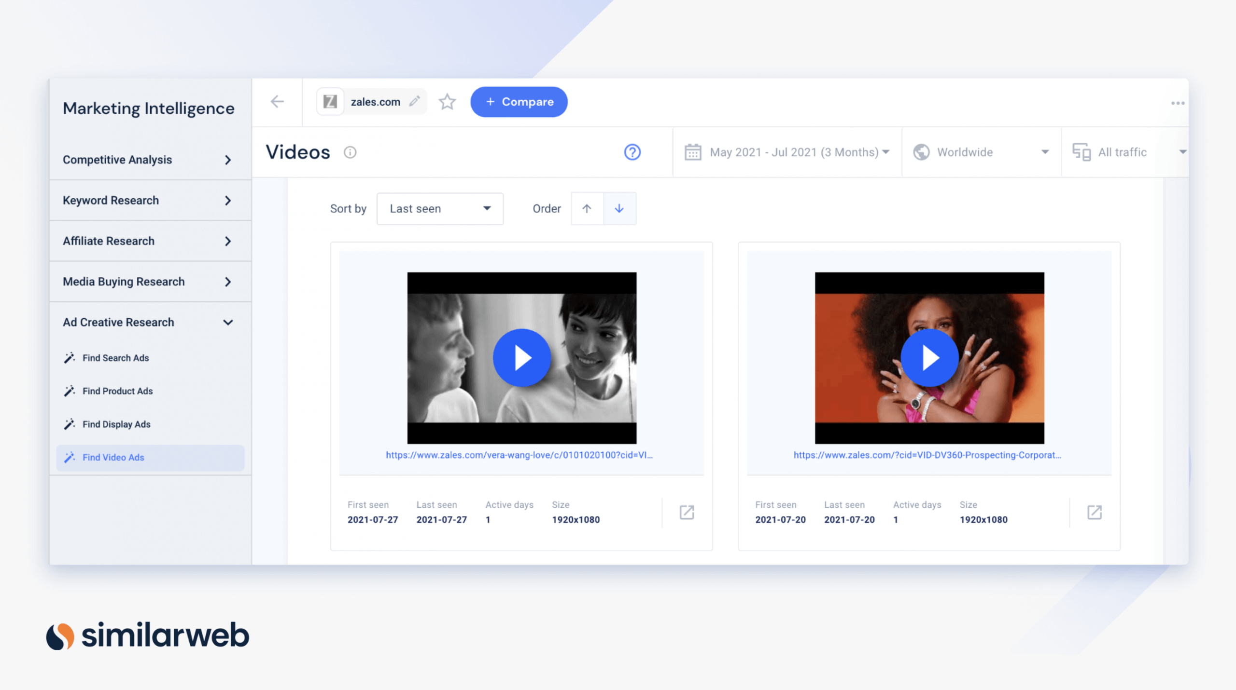
Task: Click the first video thumbnail to play
Action: (521, 357)
